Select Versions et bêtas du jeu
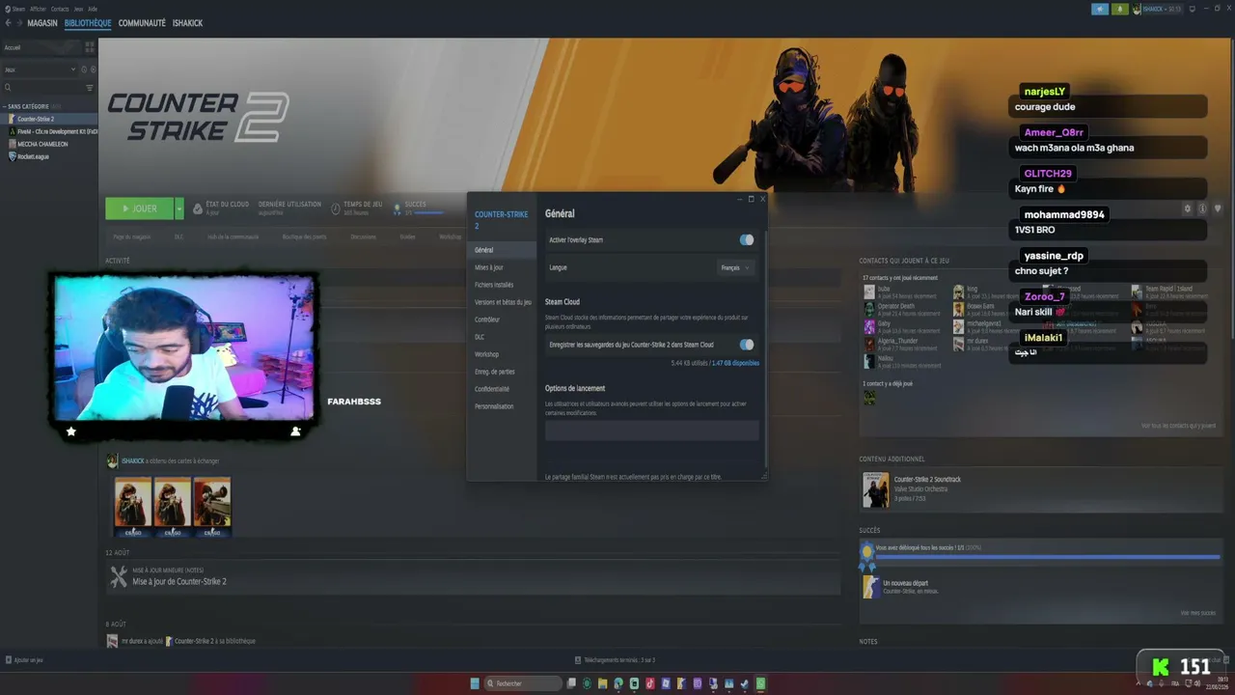Screen dimensions: 1235x695 pos(502,302)
